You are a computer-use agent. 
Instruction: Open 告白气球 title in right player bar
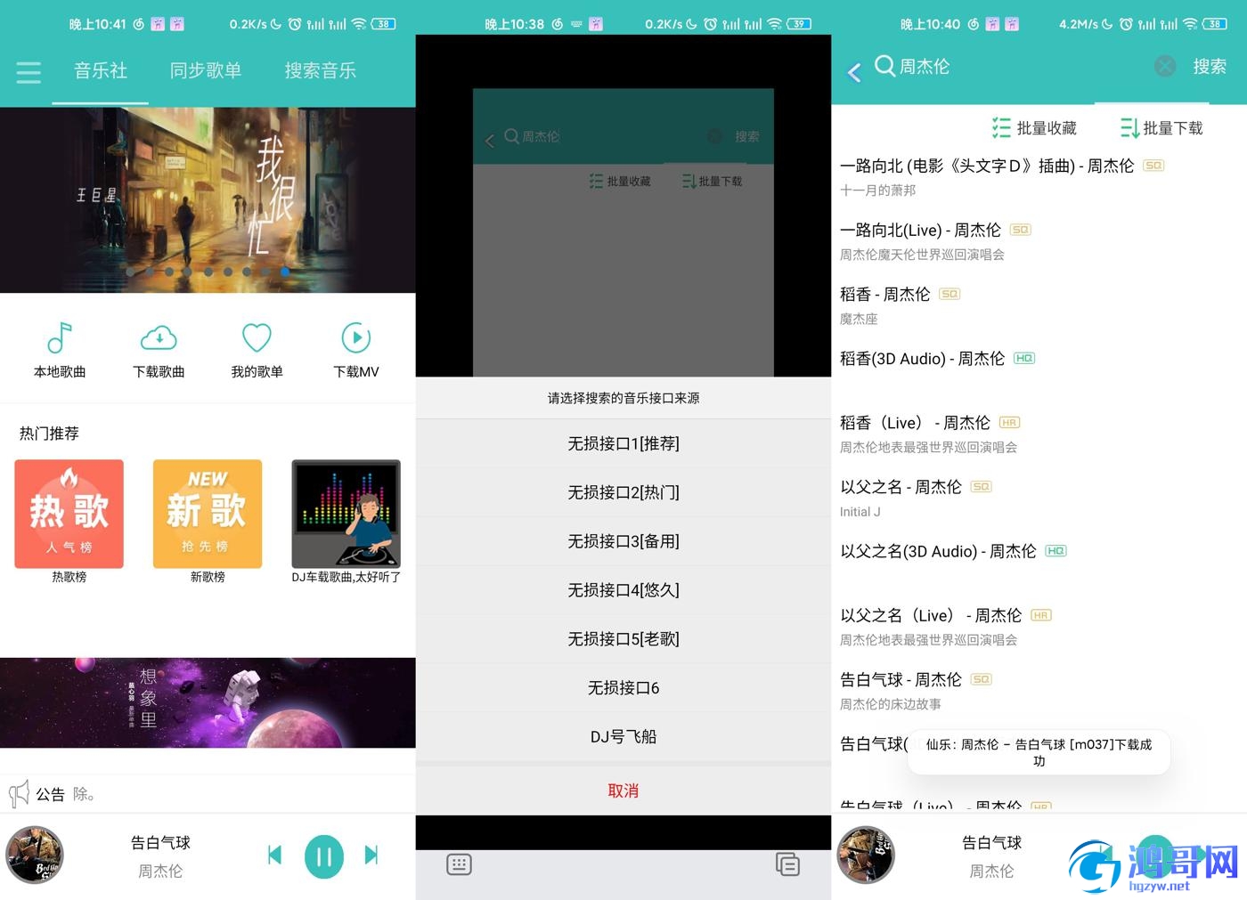[x=991, y=842]
